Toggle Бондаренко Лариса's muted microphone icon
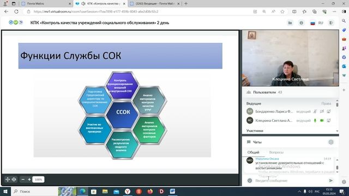 315,111
